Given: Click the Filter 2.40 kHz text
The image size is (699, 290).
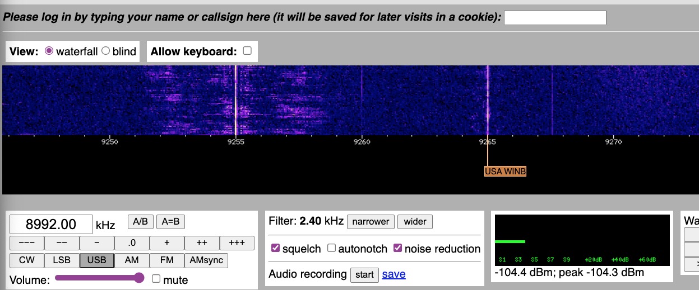Looking at the screenshot, I should [x=306, y=221].
